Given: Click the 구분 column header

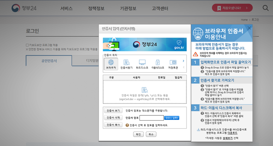Looking at the screenshot, I should click(112, 78).
